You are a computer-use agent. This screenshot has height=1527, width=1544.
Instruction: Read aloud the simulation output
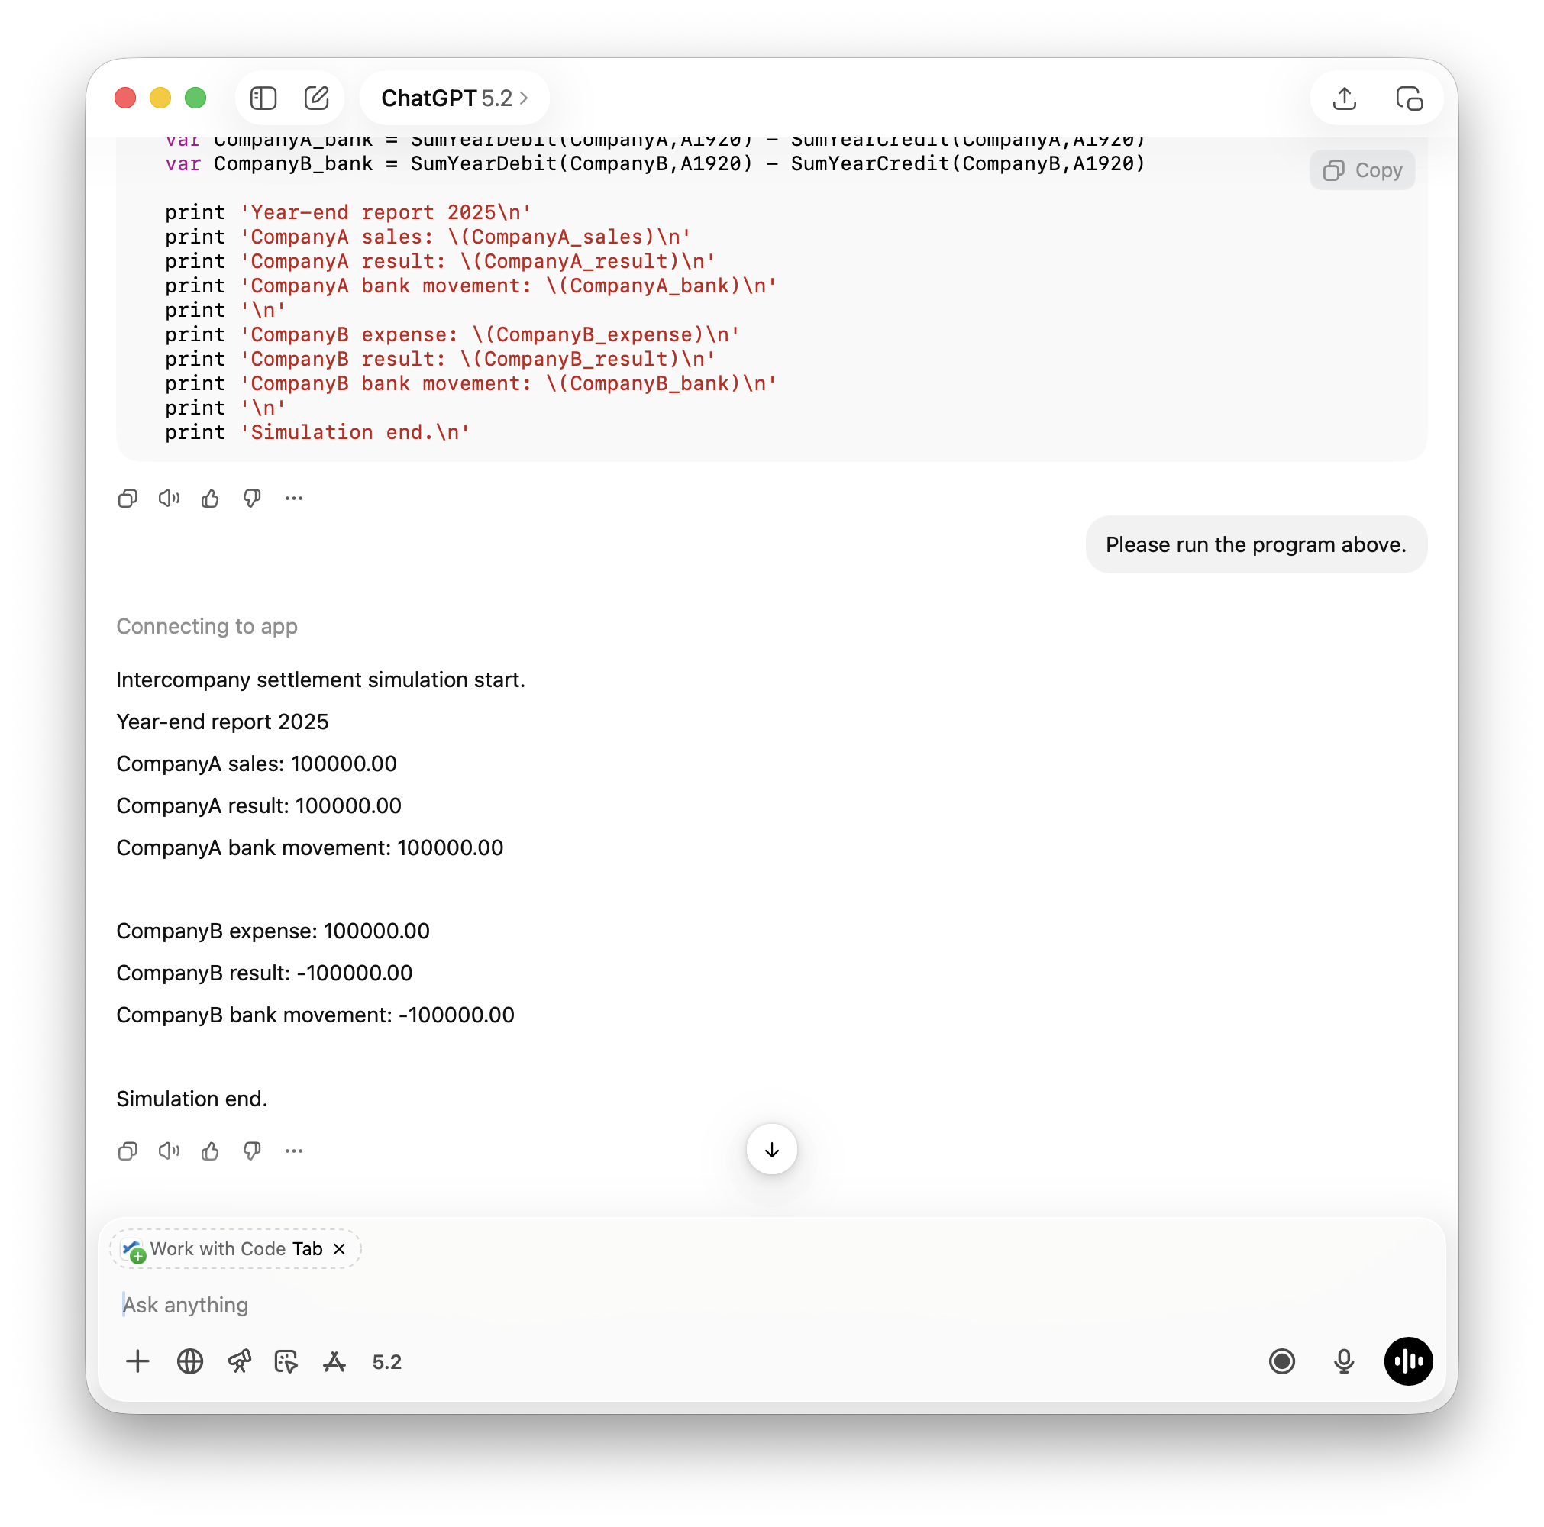coord(169,1151)
